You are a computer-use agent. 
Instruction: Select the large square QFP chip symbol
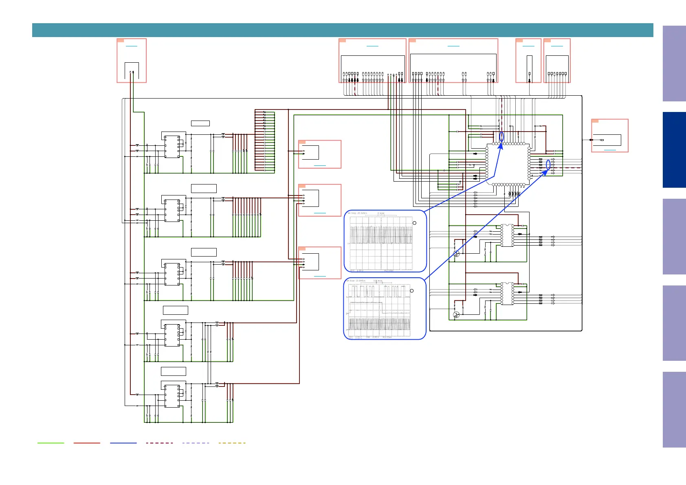point(508,164)
